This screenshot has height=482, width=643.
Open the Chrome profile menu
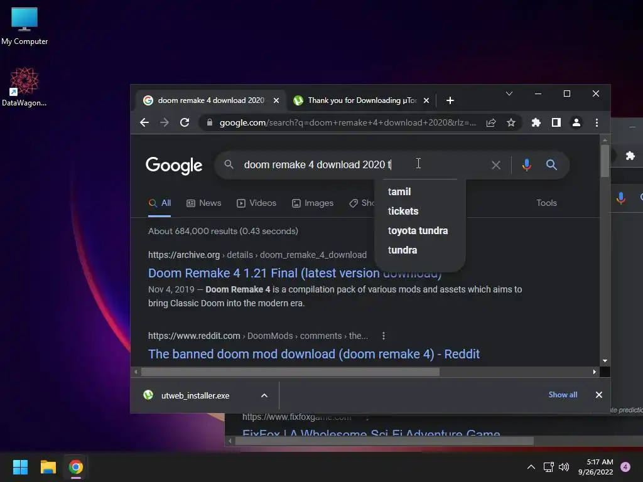point(576,122)
